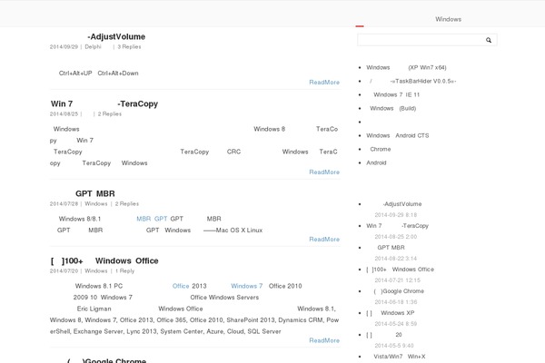Open recent post Win 7 -TeraCopy in sidebar
This screenshot has height=363, width=545.
[x=397, y=226]
